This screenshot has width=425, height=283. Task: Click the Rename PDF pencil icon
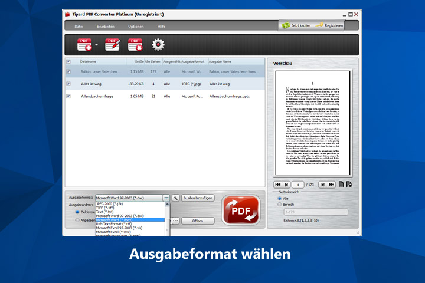(x=113, y=45)
